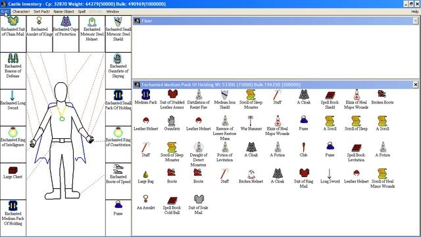Open the Window menu
421x237 pixels.
[x=112, y=12]
